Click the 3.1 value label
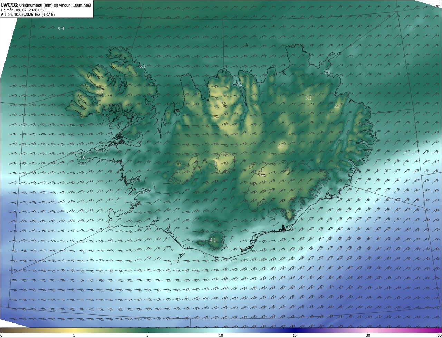This screenshot has width=442, height=338. coord(308,98)
